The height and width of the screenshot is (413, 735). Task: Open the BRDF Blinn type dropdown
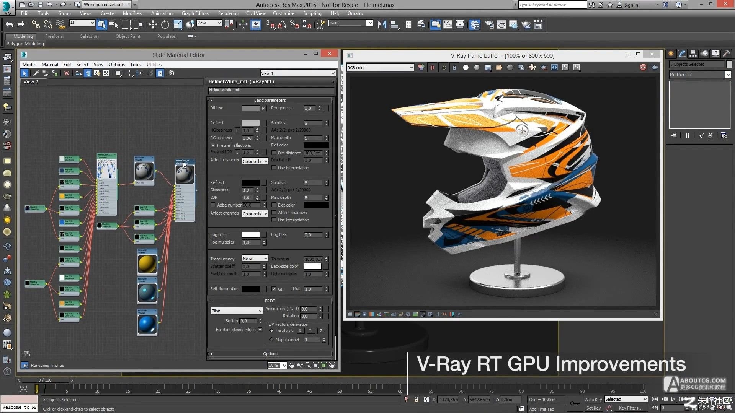pos(237,311)
